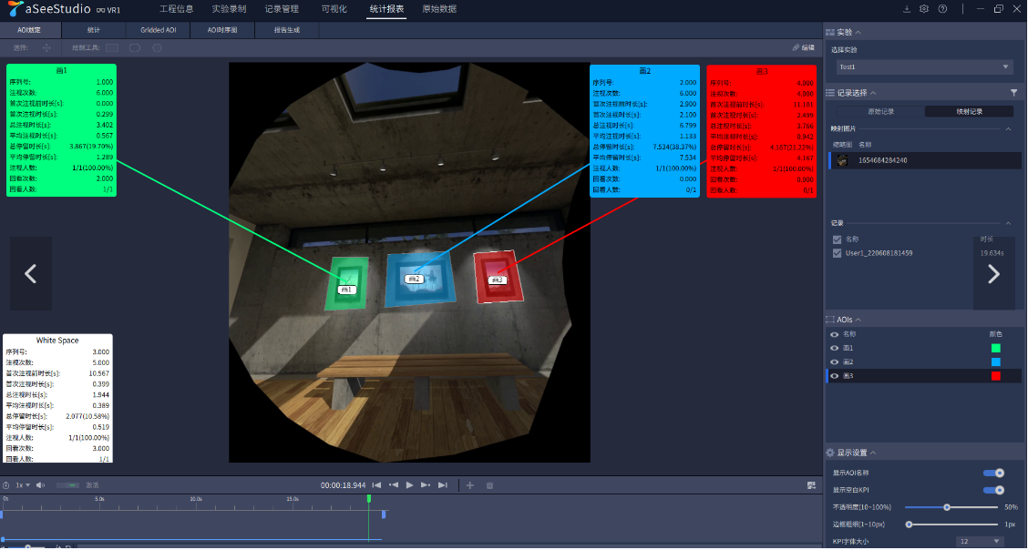The height and width of the screenshot is (550, 1028).
Task: Collapse the 记录选择 panel
Action: (874, 93)
